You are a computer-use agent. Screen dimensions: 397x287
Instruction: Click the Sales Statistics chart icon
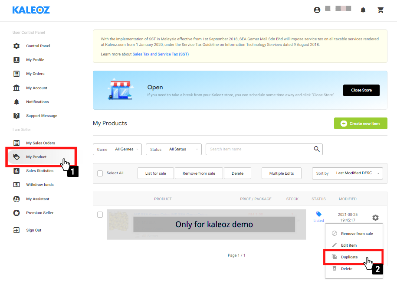point(16,171)
